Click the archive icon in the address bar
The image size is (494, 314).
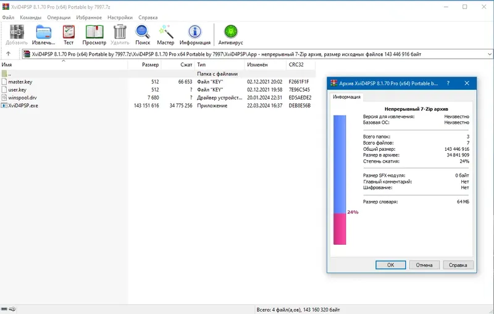pyautogui.click(x=27, y=54)
